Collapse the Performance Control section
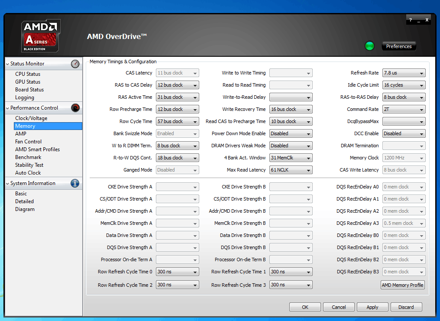Viewport: 440px width, 321px height. (7, 108)
